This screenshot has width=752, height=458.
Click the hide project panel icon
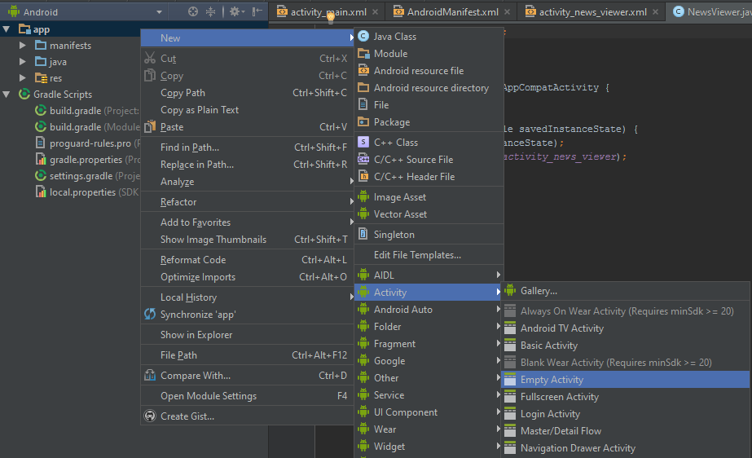click(257, 12)
